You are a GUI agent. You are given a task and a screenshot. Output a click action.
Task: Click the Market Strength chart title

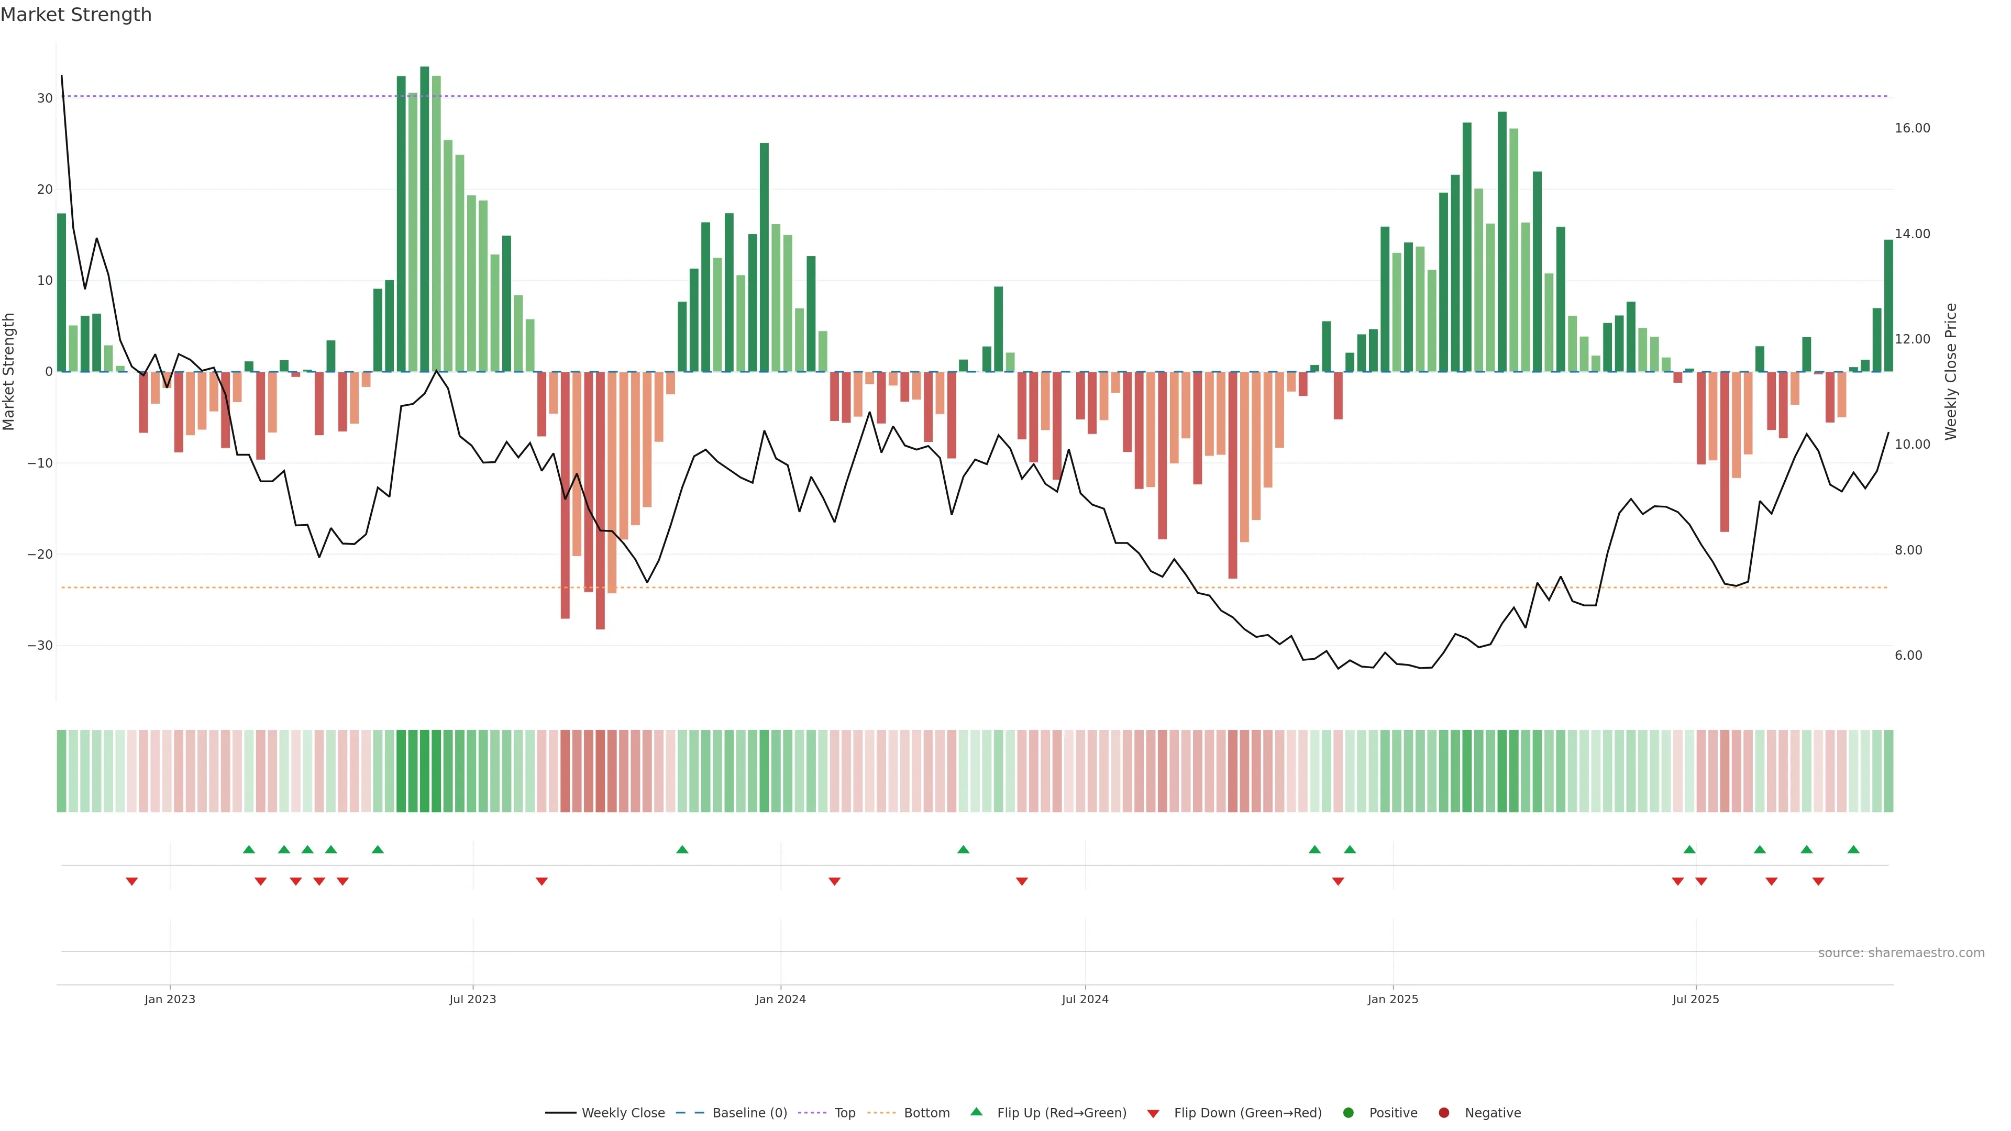coord(76,15)
